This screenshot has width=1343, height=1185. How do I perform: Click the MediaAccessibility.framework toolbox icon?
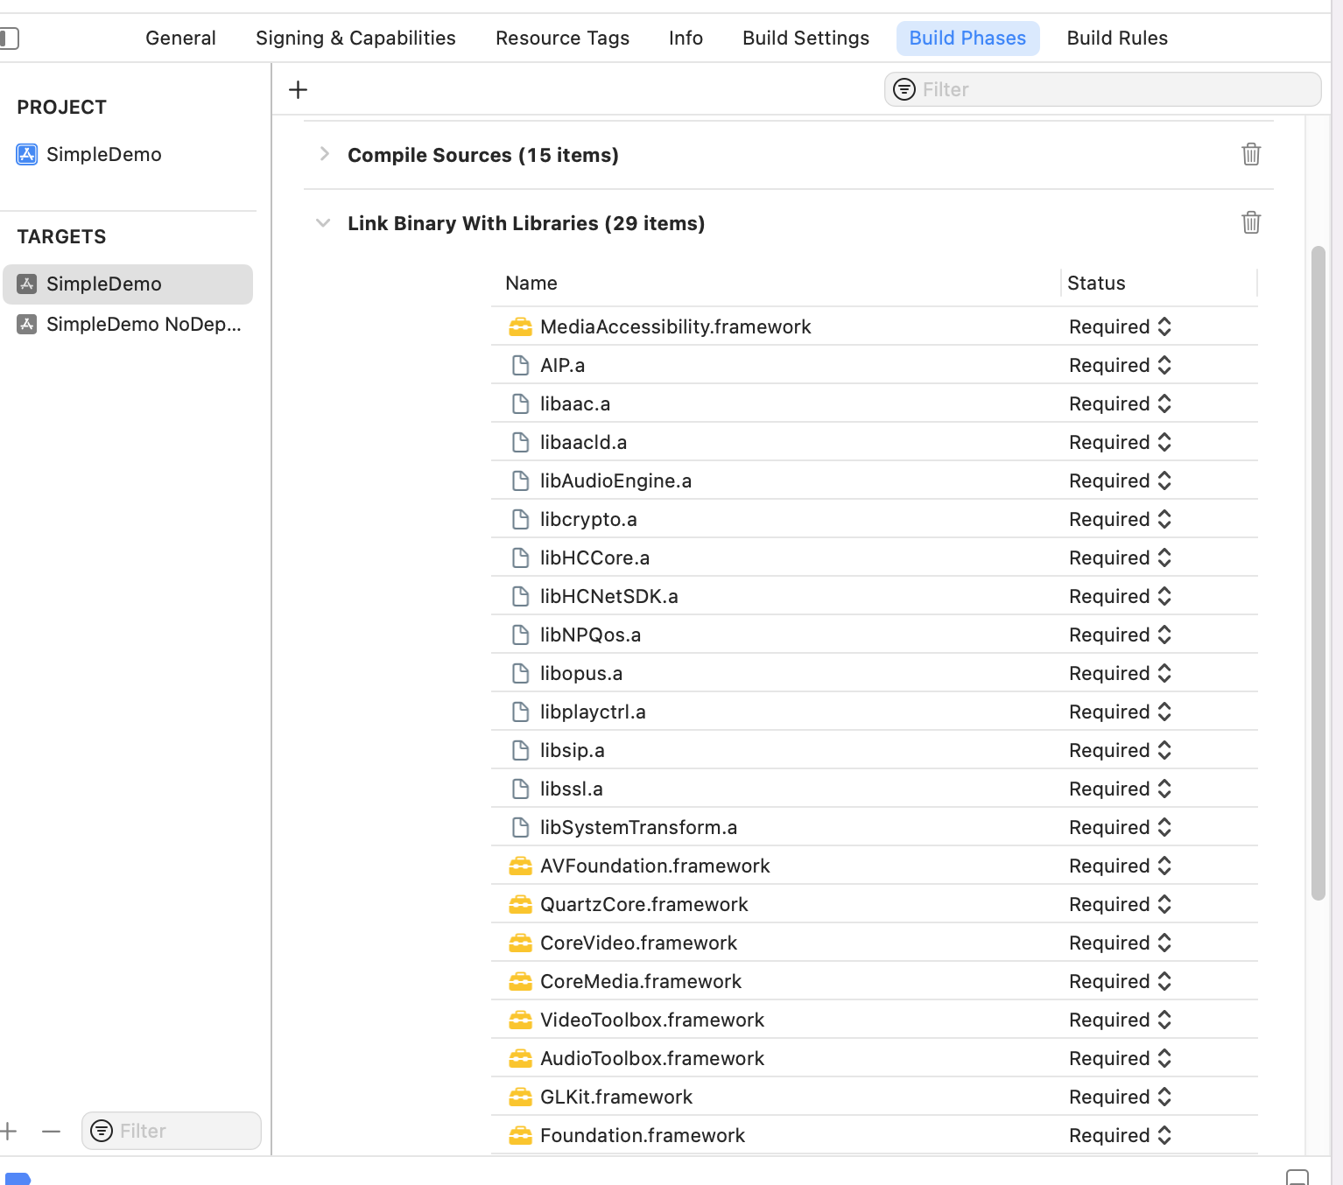pos(520,326)
